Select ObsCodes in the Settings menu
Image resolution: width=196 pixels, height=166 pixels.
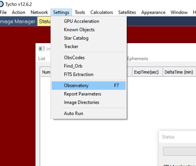click(74, 58)
